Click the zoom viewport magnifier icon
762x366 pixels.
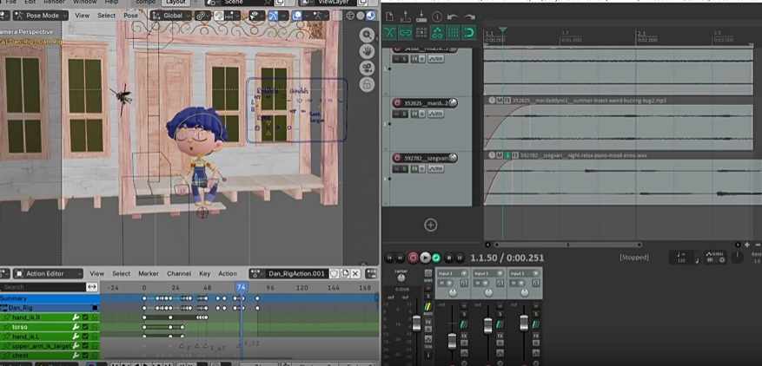[x=368, y=35]
